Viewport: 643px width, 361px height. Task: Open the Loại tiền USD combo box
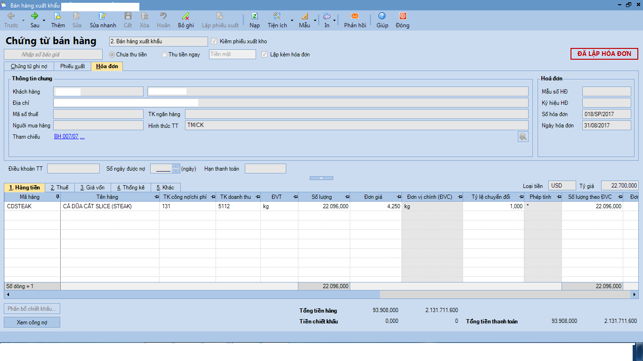pos(562,186)
